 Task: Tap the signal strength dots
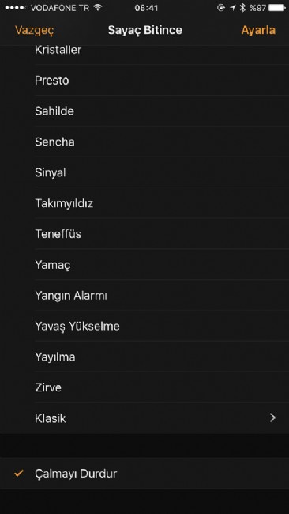(17, 8)
